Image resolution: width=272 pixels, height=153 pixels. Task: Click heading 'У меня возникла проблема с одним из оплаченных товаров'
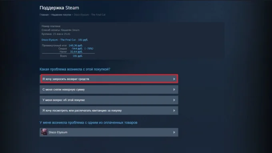(x=88, y=123)
